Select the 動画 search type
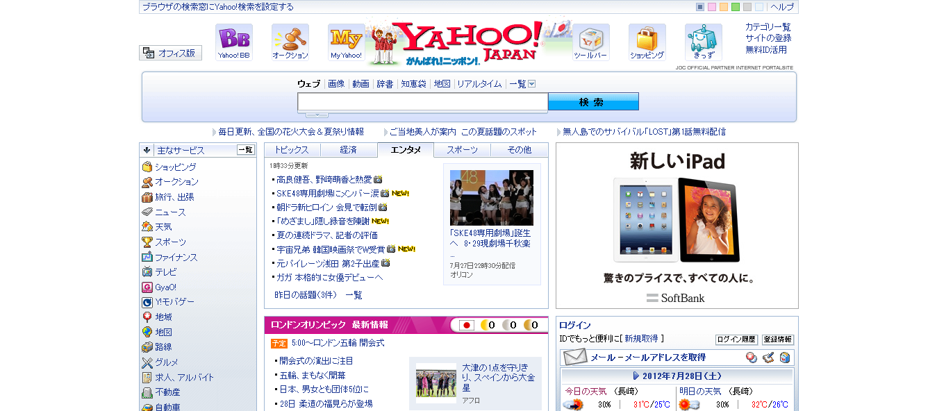Image resolution: width=937 pixels, height=411 pixels. [x=360, y=84]
